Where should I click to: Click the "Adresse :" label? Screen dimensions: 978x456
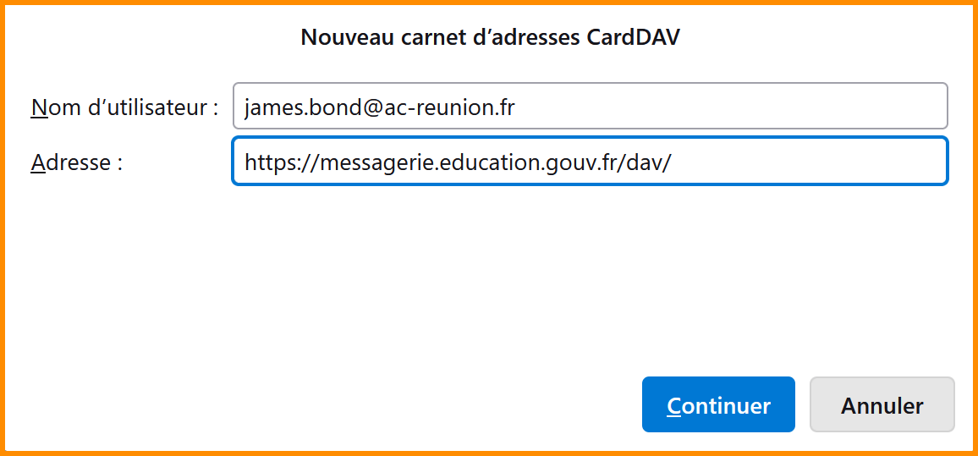point(77,162)
